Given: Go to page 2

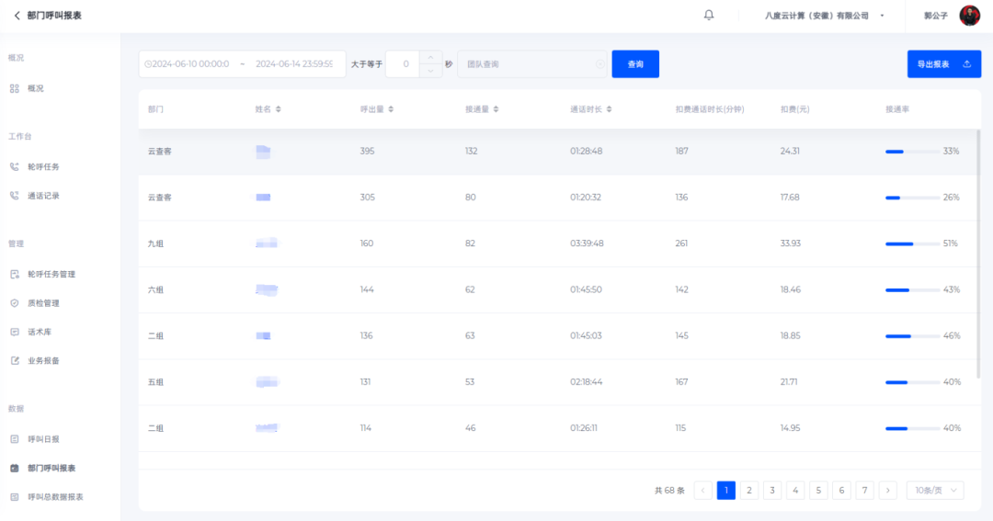Looking at the screenshot, I should (749, 491).
